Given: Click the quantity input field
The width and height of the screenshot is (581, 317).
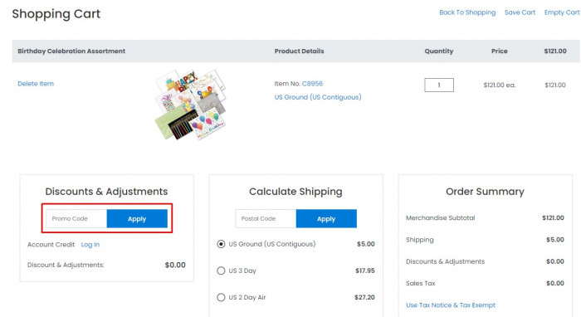Looking at the screenshot, I should [x=439, y=85].
